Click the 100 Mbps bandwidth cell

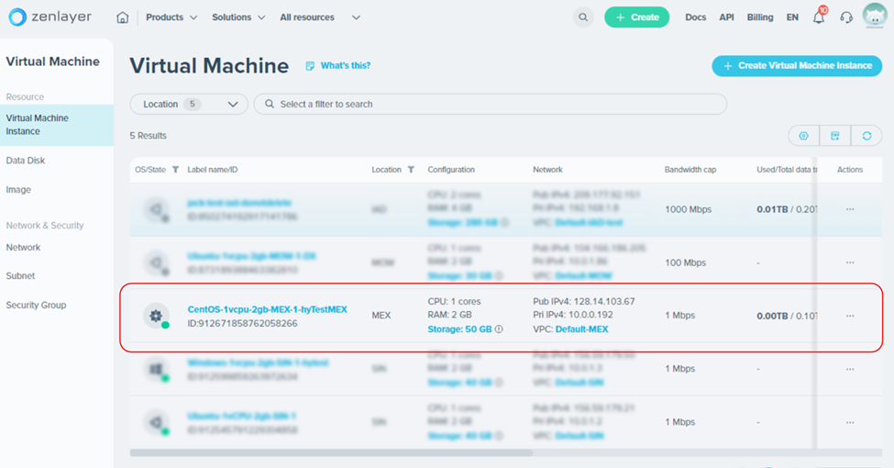point(685,262)
